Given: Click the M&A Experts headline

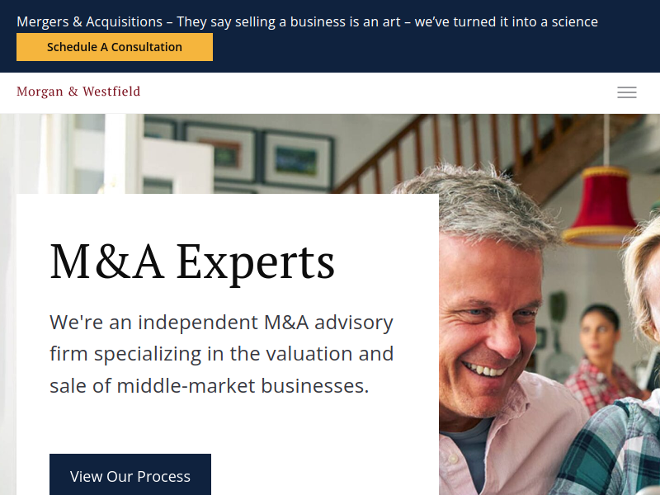Looking at the screenshot, I should [192, 262].
